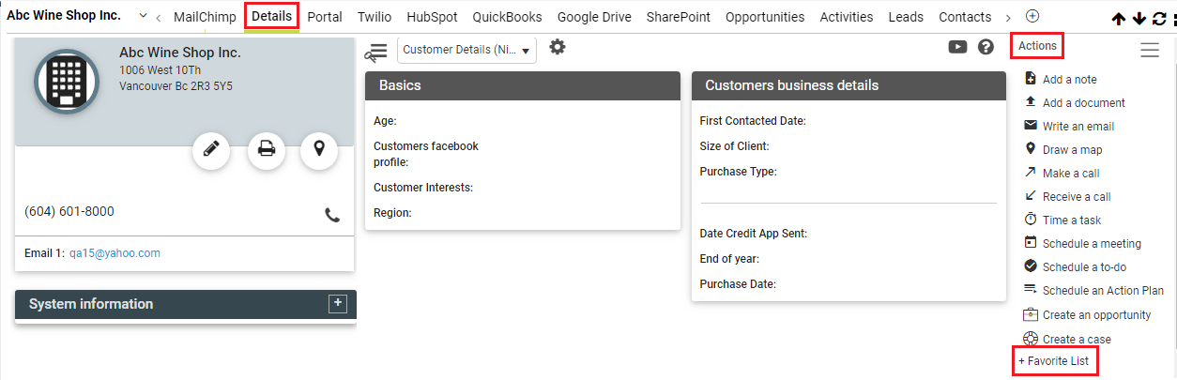Go to previous record with up arrow
The image size is (1177, 380).
[x=1119, y=19]
